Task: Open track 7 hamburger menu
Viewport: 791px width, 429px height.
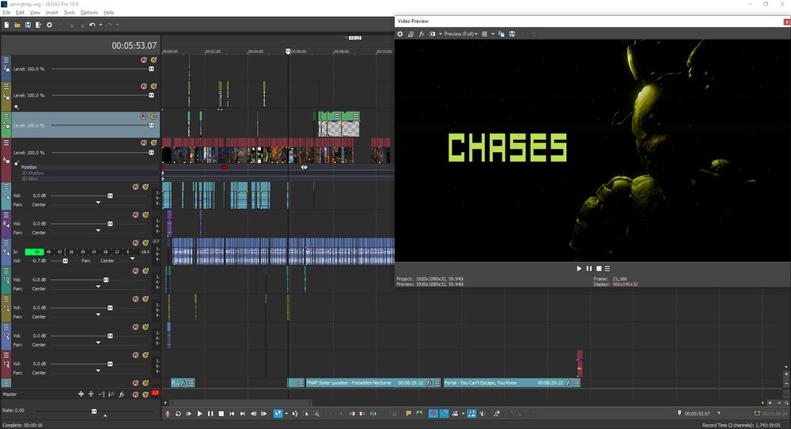Action: click(x=6, y=187)
